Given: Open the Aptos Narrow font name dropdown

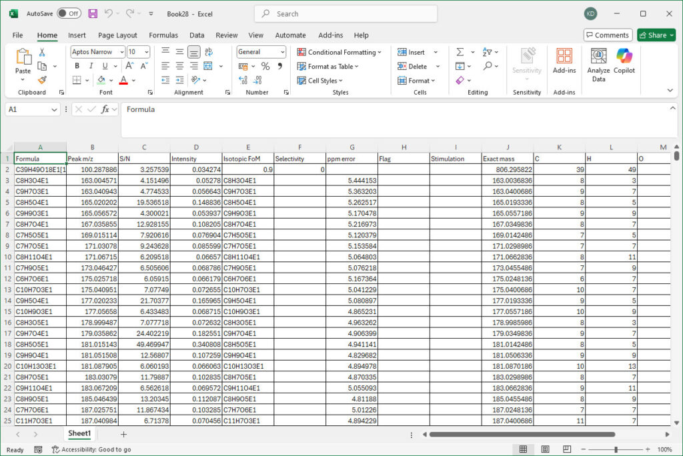Looking at the screenshot, I should coord(121,52).
